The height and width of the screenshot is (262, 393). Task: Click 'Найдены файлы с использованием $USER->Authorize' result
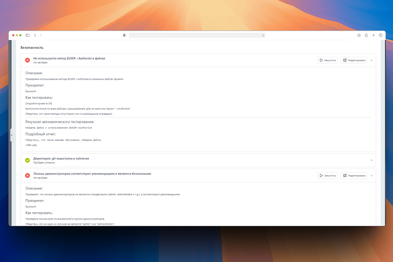59,128
